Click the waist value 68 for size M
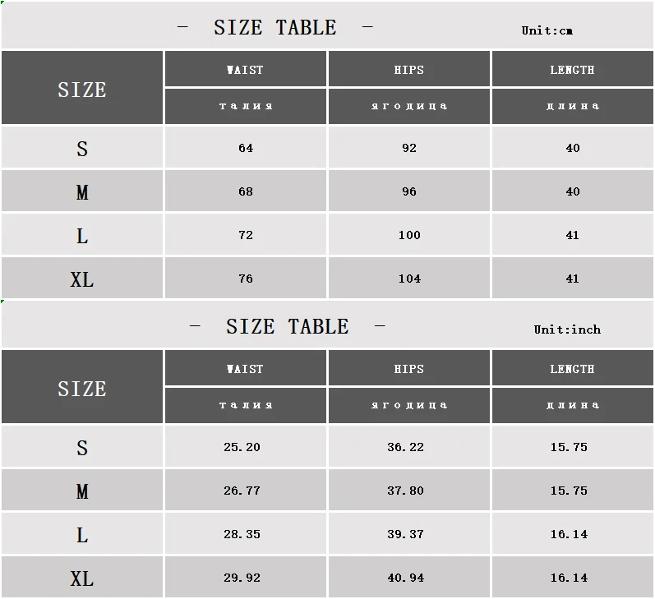The height and width of the screenshot is (599, 655). coord(246,191)
